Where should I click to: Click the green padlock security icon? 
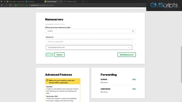coord(16,5)
